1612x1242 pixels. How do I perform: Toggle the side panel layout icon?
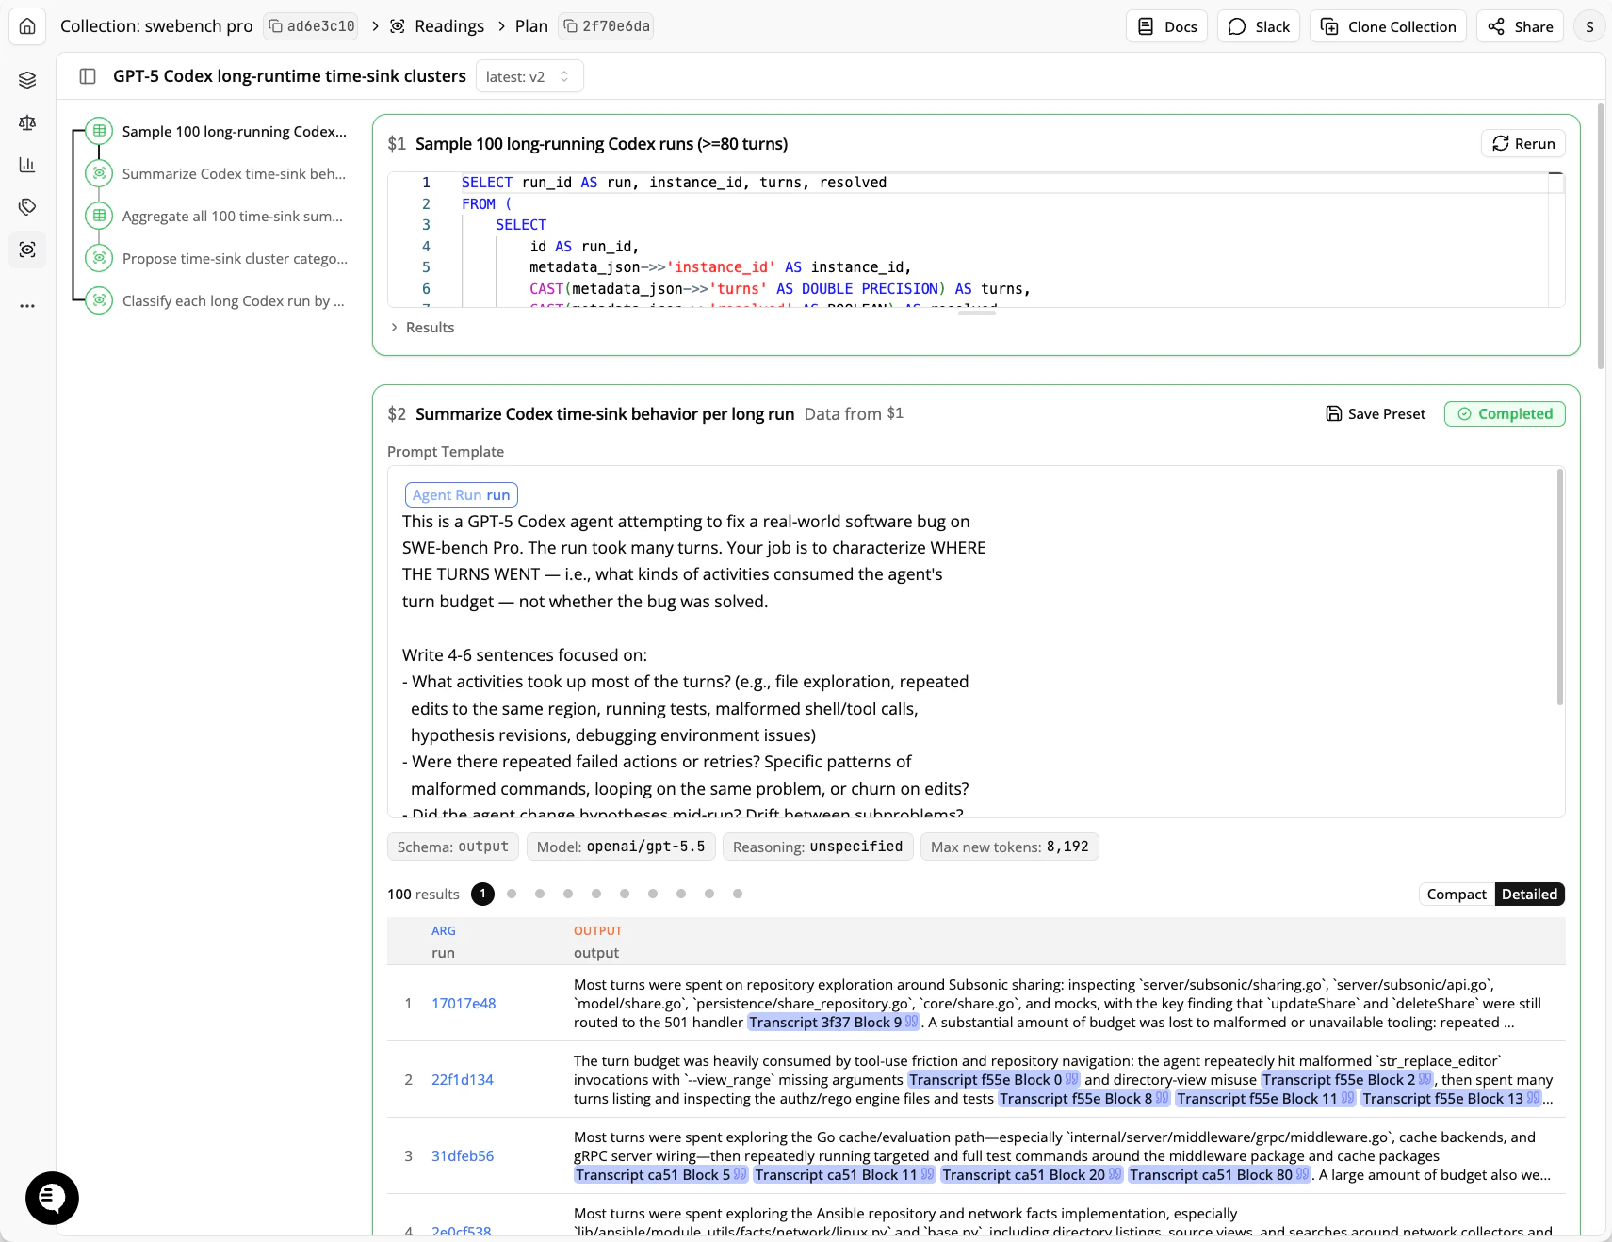coord(88,76)
